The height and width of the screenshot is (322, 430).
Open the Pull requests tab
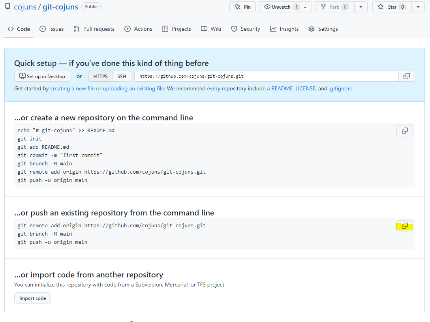tap(94, 29)
